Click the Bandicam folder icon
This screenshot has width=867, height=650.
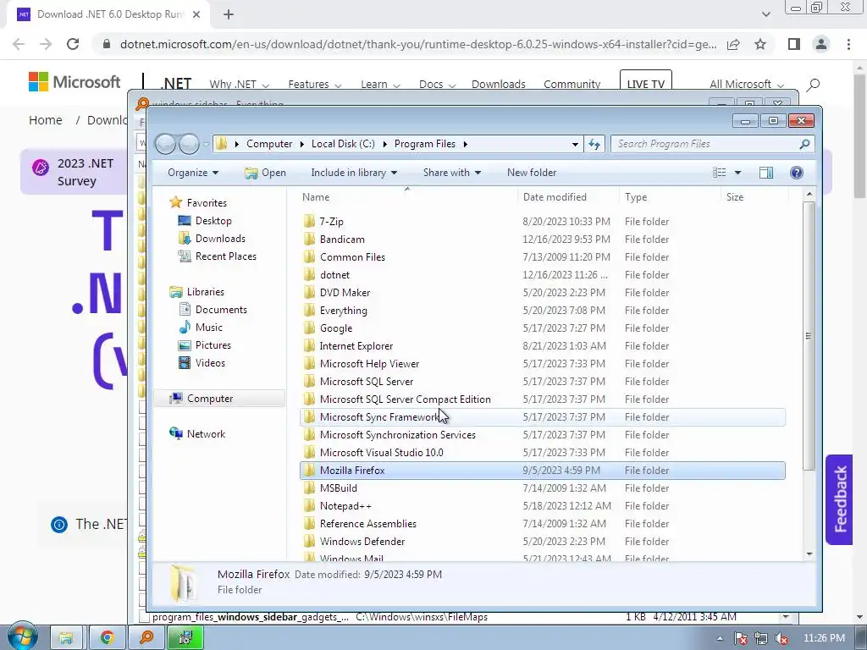(x=310, y=240)
